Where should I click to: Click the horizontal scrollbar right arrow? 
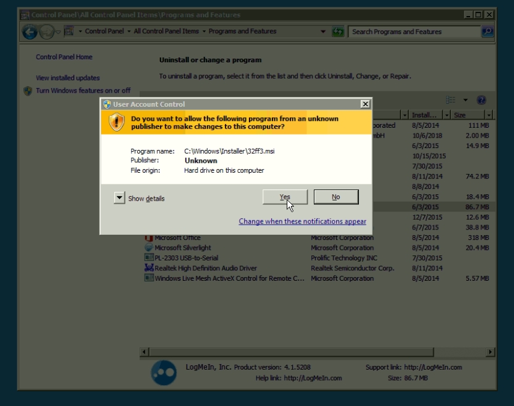tap(490, 352)
